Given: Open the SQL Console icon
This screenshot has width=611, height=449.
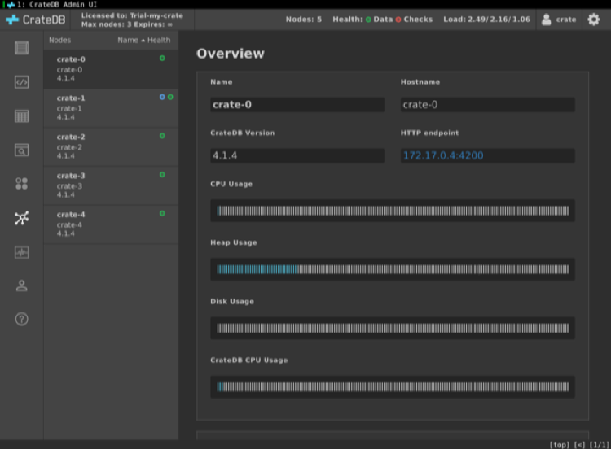Looking at the screenshot, I should (22, 82).
